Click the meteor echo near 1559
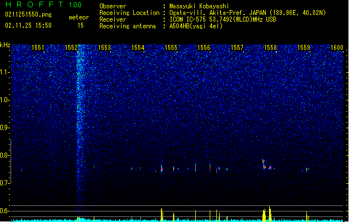This screenshot has width=349, height=222. (x=307, y=170)
